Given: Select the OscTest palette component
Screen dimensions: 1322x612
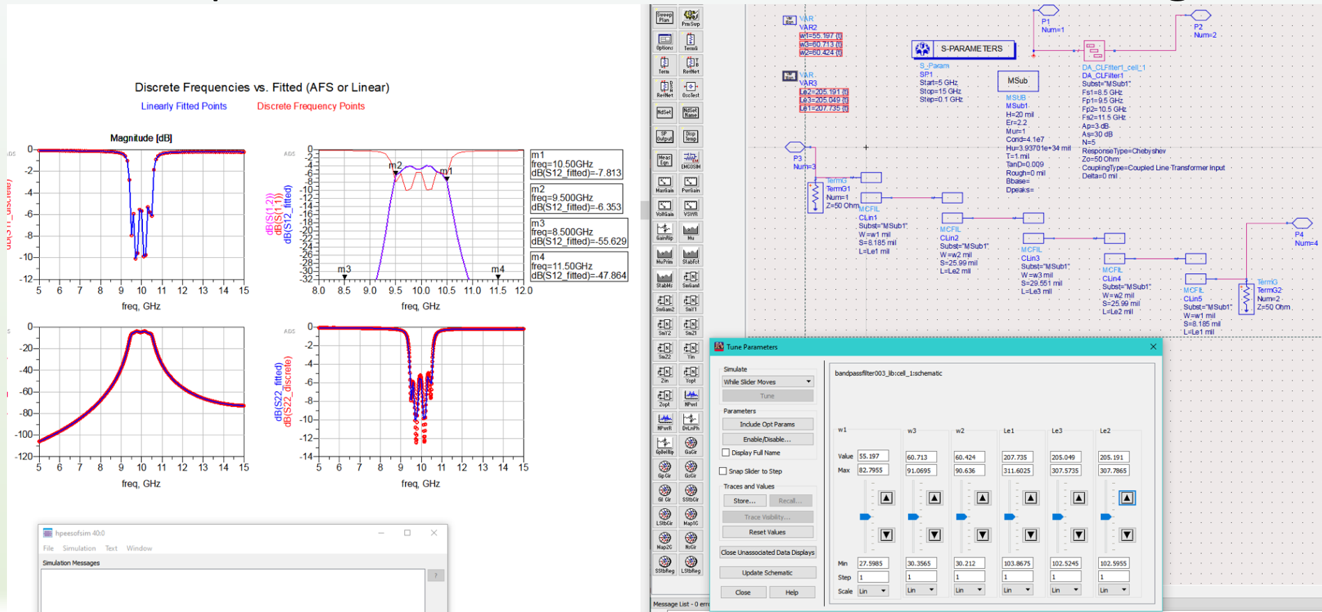Looking at the screenshot, I should (x=690, y=89).
